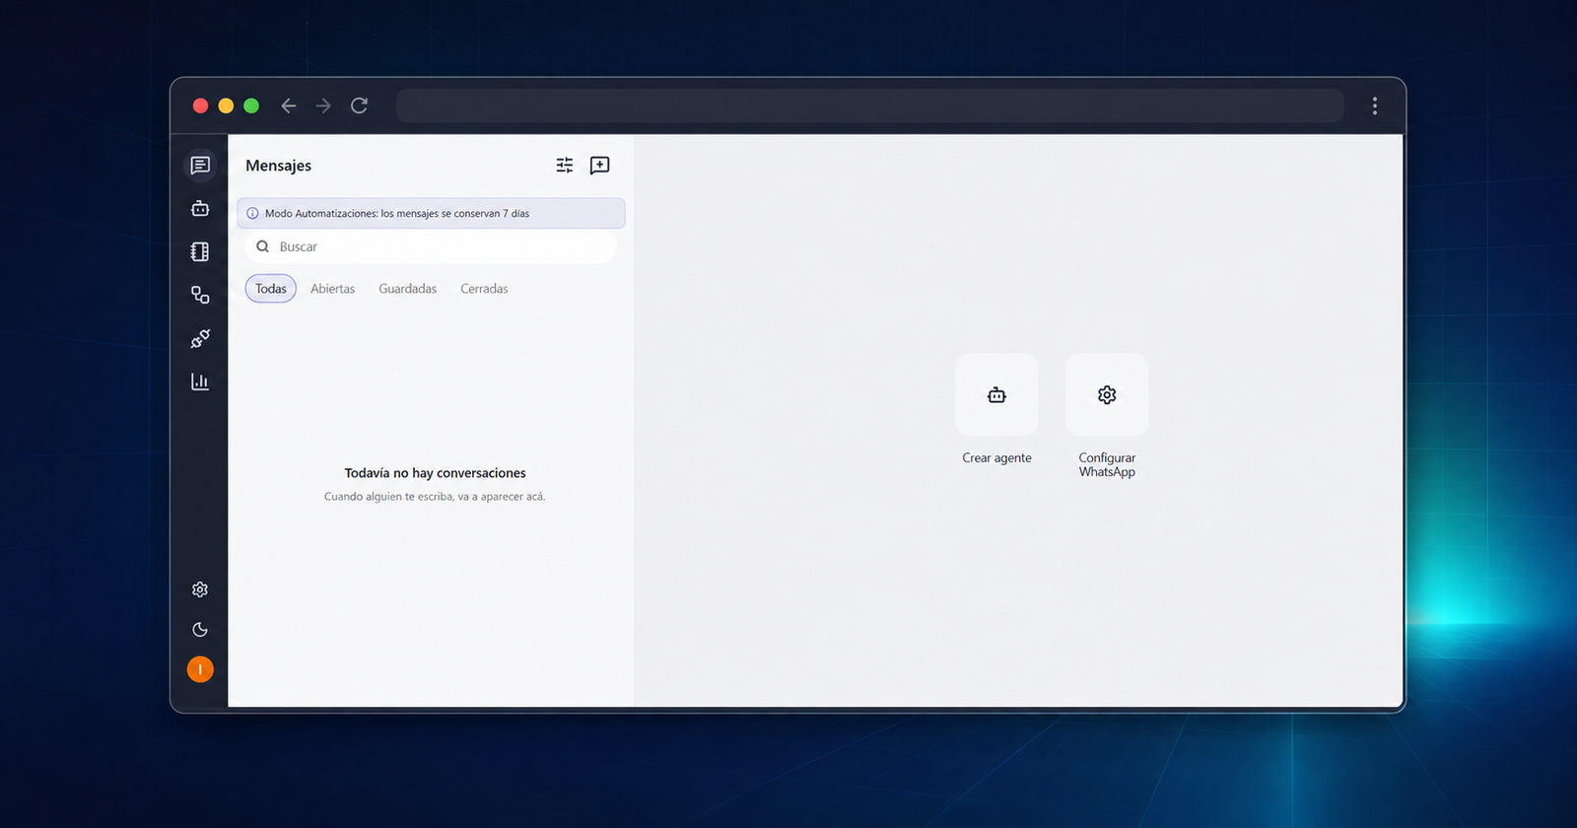Click the Mensajes heading

click(x=279, y=166)
